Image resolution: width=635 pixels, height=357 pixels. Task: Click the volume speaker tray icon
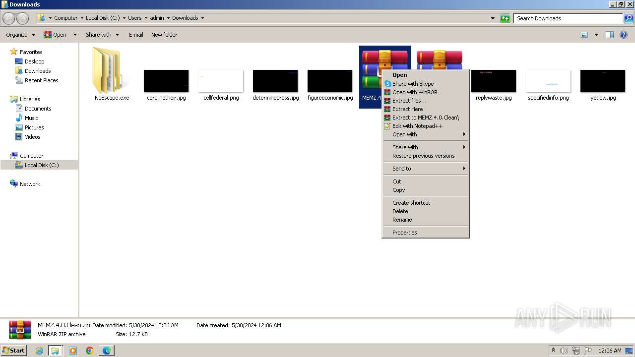564,351
